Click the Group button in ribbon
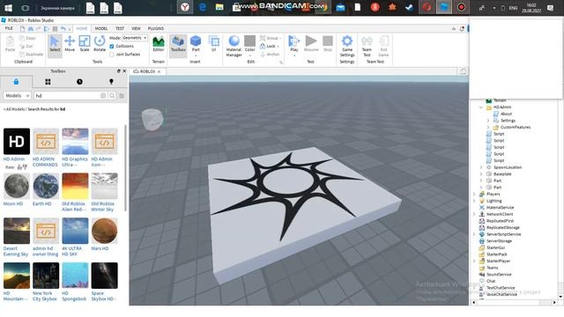 271,38
